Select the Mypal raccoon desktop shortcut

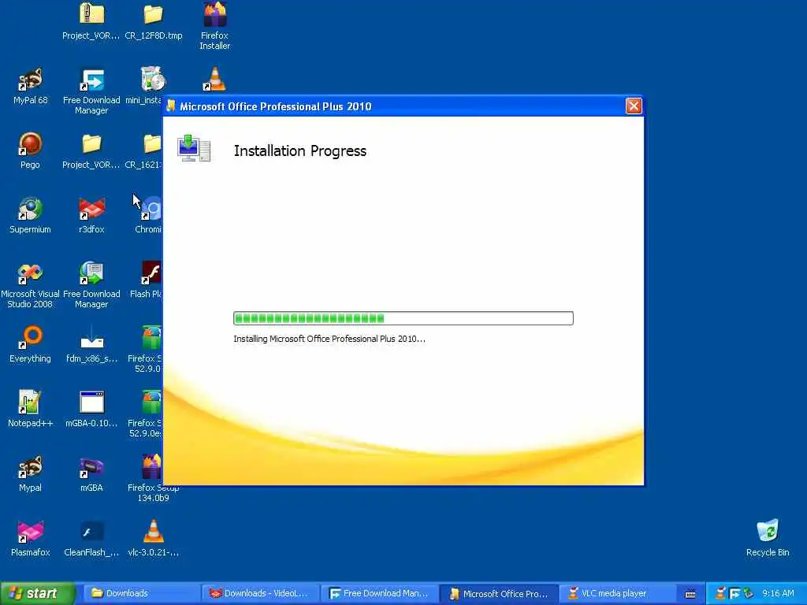30,467
